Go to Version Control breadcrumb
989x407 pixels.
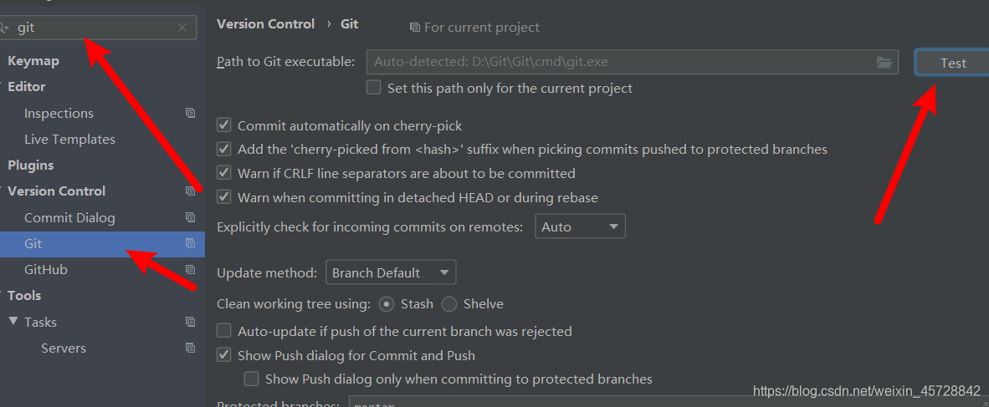point(265,24)
